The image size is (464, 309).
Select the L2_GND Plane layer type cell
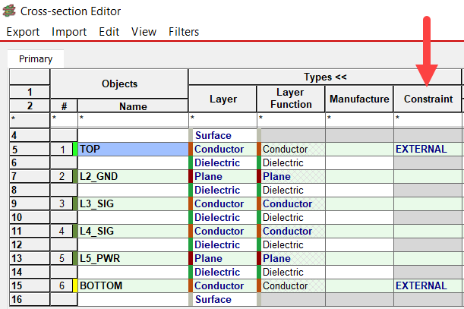pyautogui.click(x=223, y=177)
